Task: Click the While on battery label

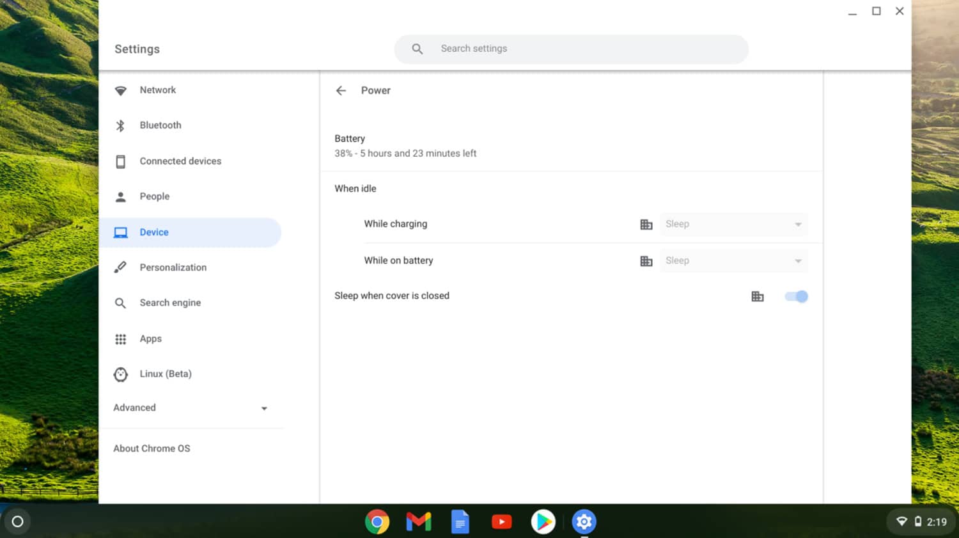Action: point(398,260)
